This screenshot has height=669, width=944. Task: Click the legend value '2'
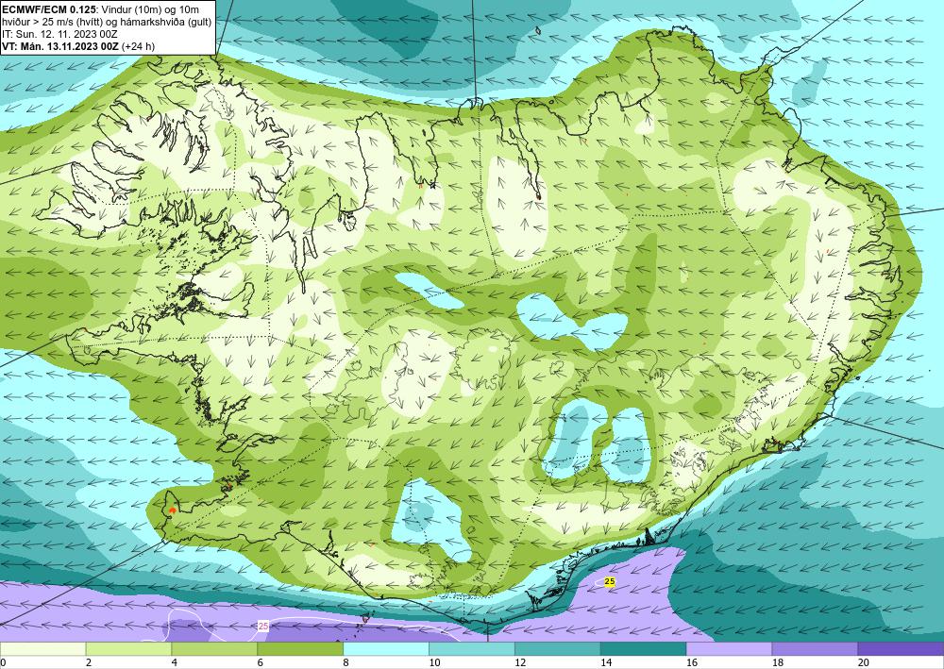[89, 662]
